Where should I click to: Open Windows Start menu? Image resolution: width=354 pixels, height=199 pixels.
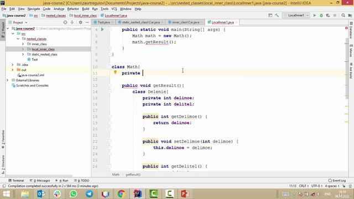point(6,194)
